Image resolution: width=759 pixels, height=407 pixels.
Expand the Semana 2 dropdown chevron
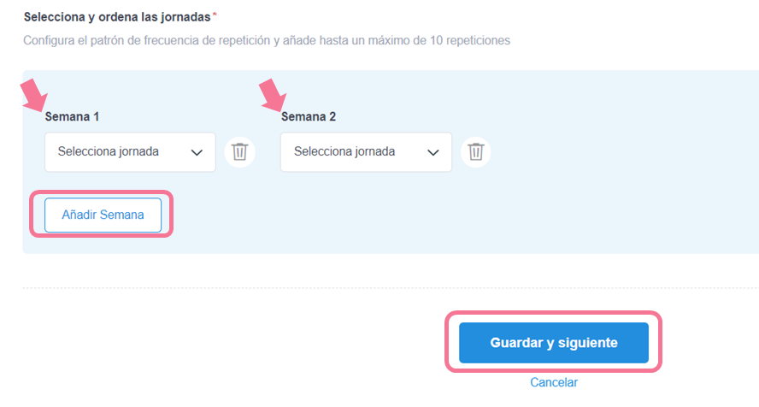click(x=432, y=152)
